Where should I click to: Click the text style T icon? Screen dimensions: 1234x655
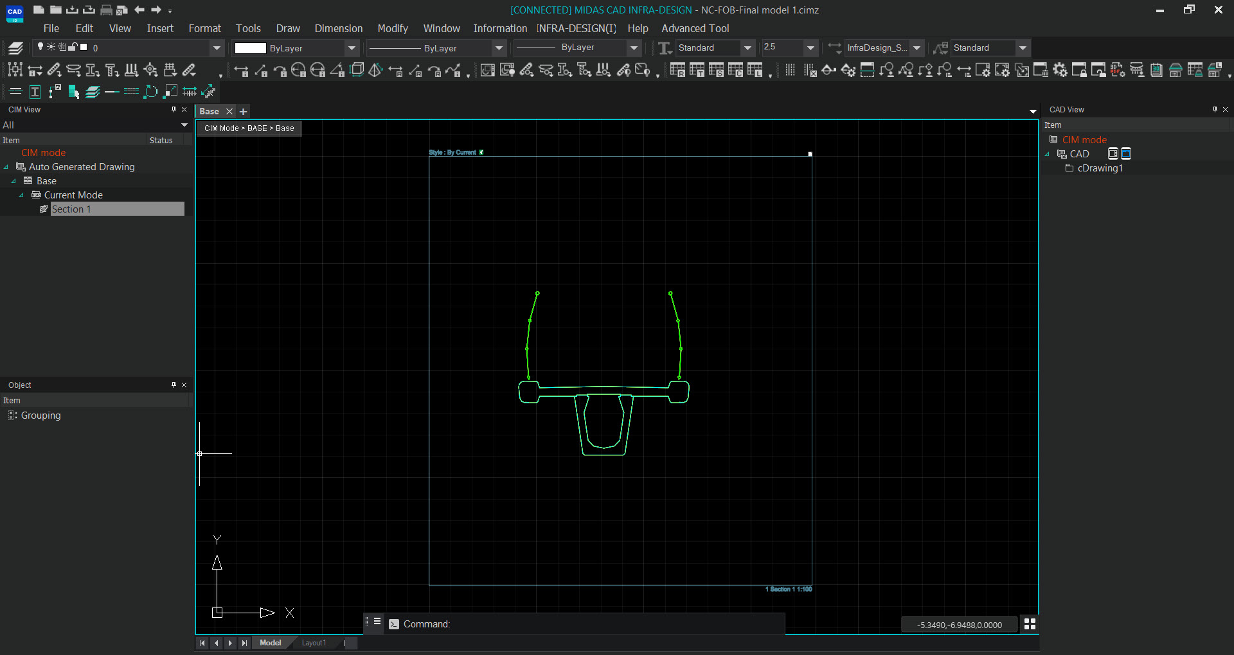(665, 48)
